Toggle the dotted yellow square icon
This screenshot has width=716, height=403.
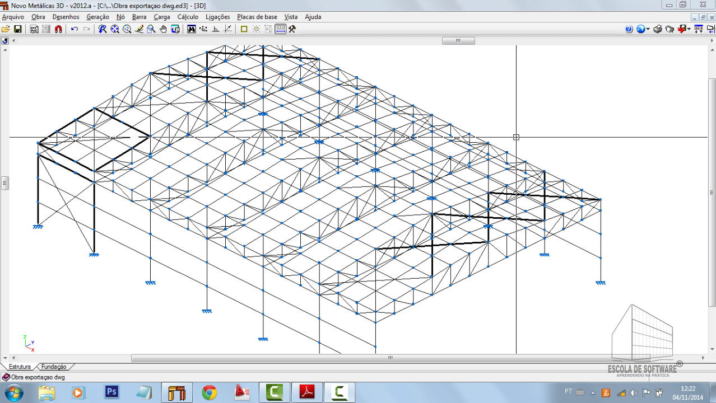click(x=257, y=29)
